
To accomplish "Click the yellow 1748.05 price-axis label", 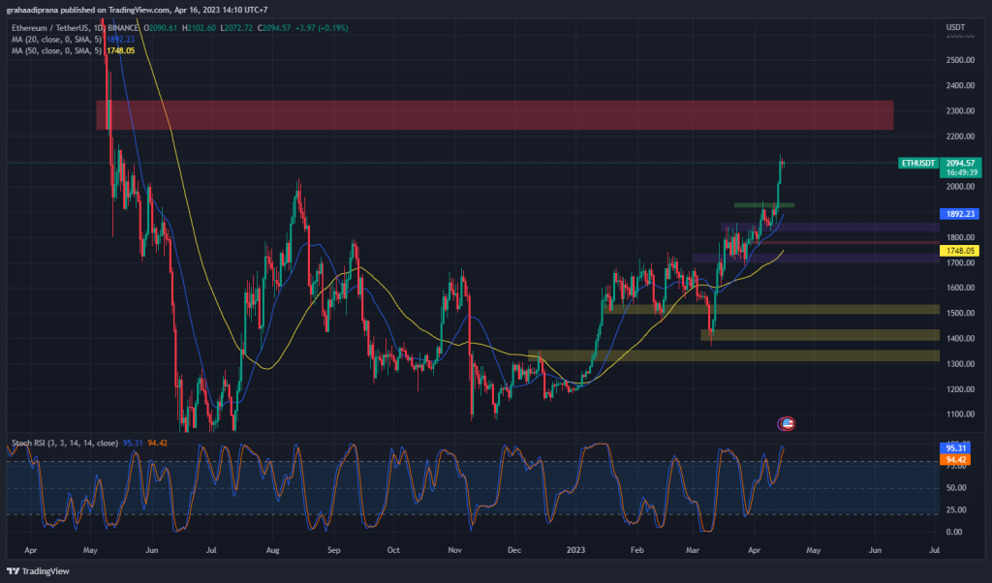I will [960, 251].
